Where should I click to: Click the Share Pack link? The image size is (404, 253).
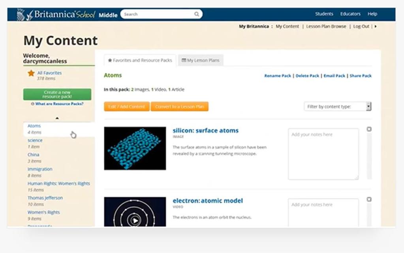(x=361, y=76)
